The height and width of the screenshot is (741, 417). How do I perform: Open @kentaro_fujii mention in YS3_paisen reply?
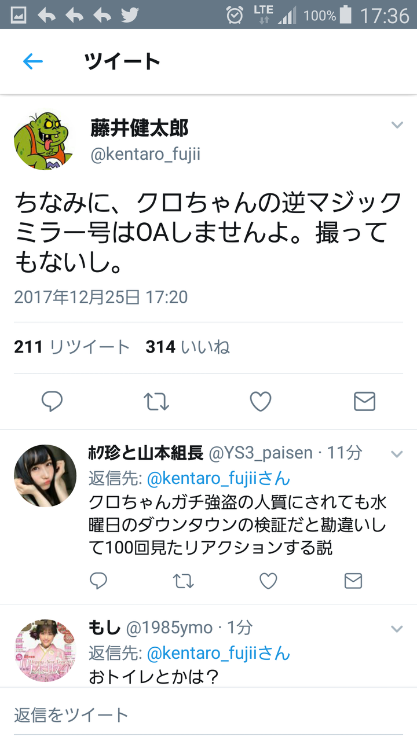tap(218, 479)
